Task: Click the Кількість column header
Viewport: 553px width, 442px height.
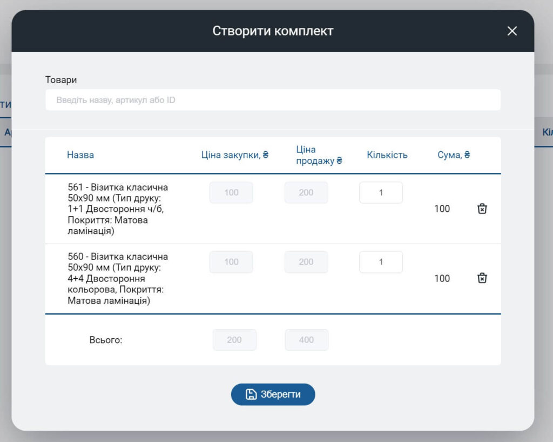Action: (x=387, y=155)
